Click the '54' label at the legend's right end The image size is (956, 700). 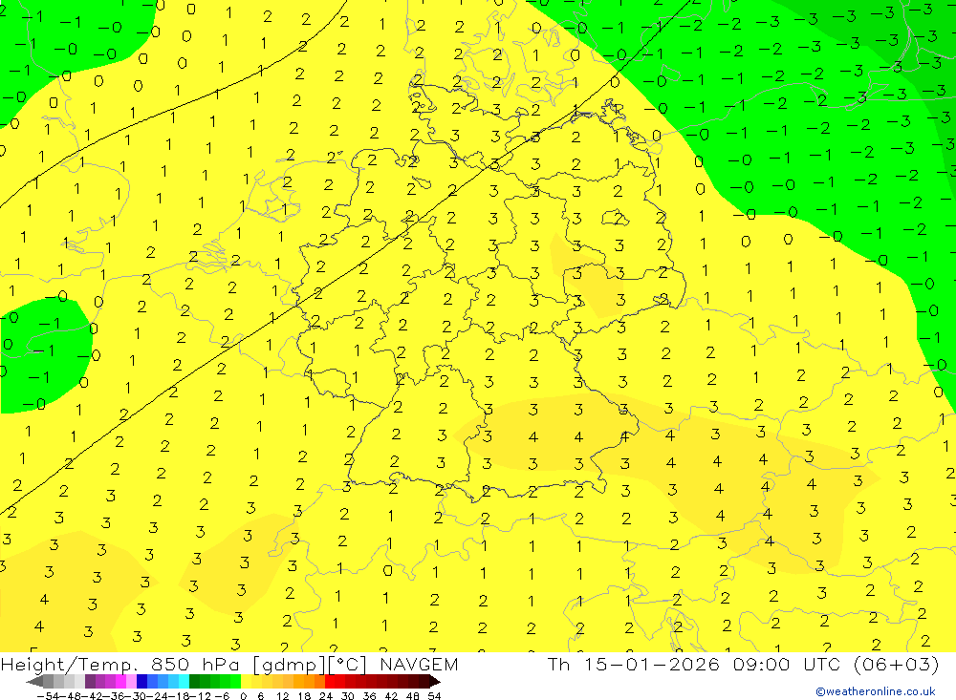point(434,696)
